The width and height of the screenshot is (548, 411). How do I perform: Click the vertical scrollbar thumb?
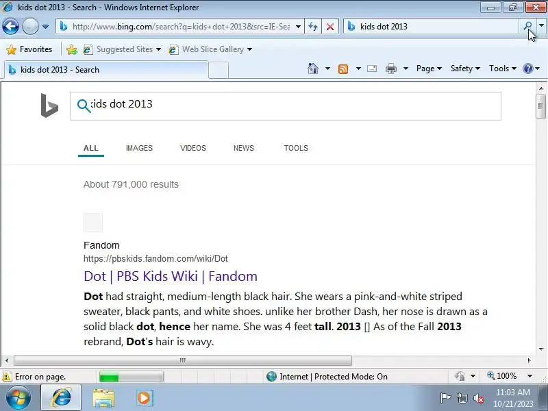click(541, 106)
